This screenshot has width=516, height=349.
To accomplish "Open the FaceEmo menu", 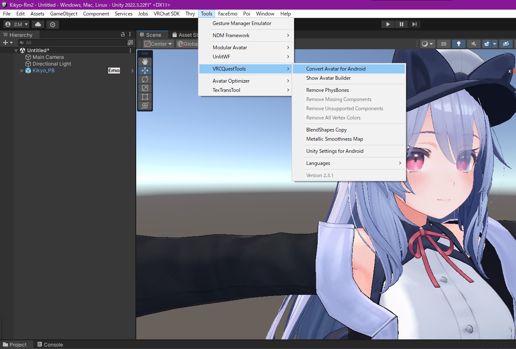I will [228, 14].
